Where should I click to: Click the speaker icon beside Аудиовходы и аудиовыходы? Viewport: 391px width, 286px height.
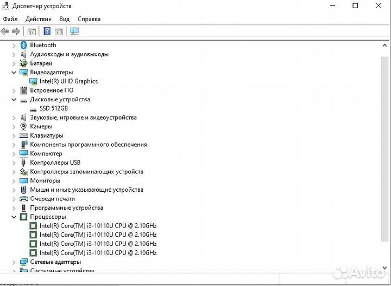point(23,54)
